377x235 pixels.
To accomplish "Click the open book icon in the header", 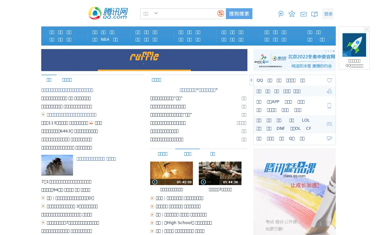I will [315, 14].
